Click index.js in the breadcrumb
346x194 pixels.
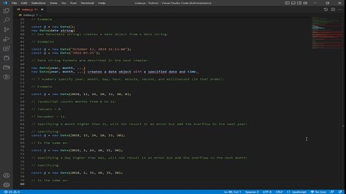29,15
